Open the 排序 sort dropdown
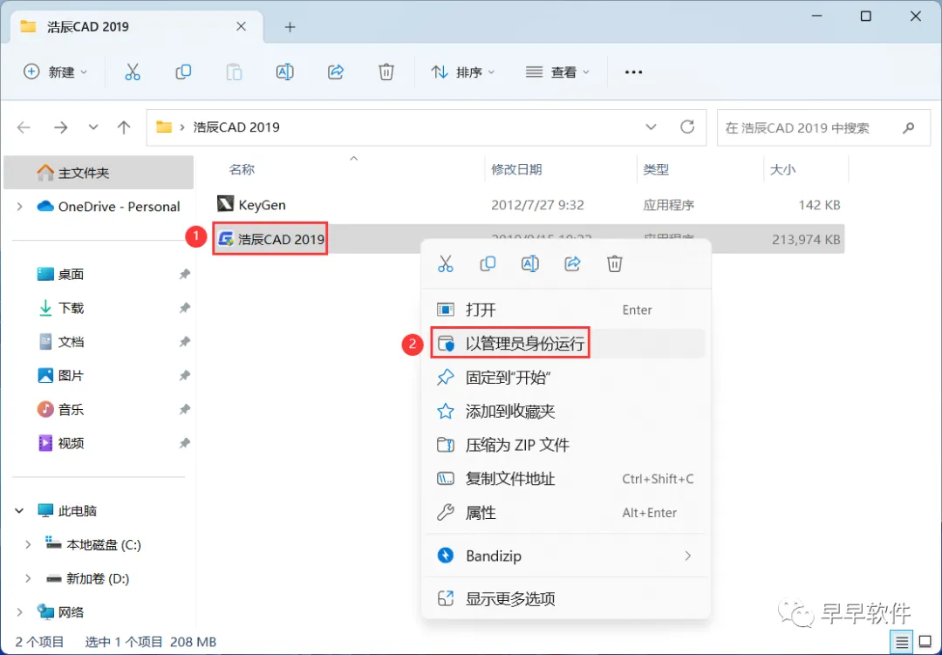This screenshot has width=942, height=655. pos(462,72)
